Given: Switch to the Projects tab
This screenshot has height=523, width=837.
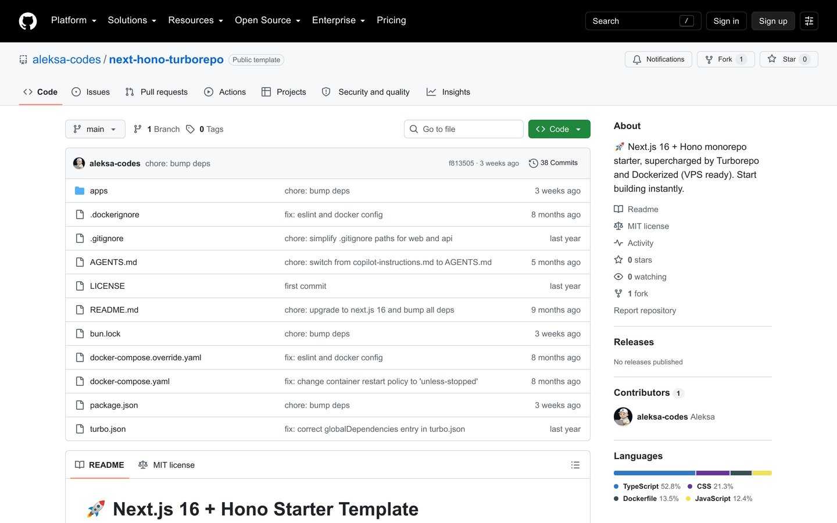Looking at the screenshot, I should tap(284, 92).
